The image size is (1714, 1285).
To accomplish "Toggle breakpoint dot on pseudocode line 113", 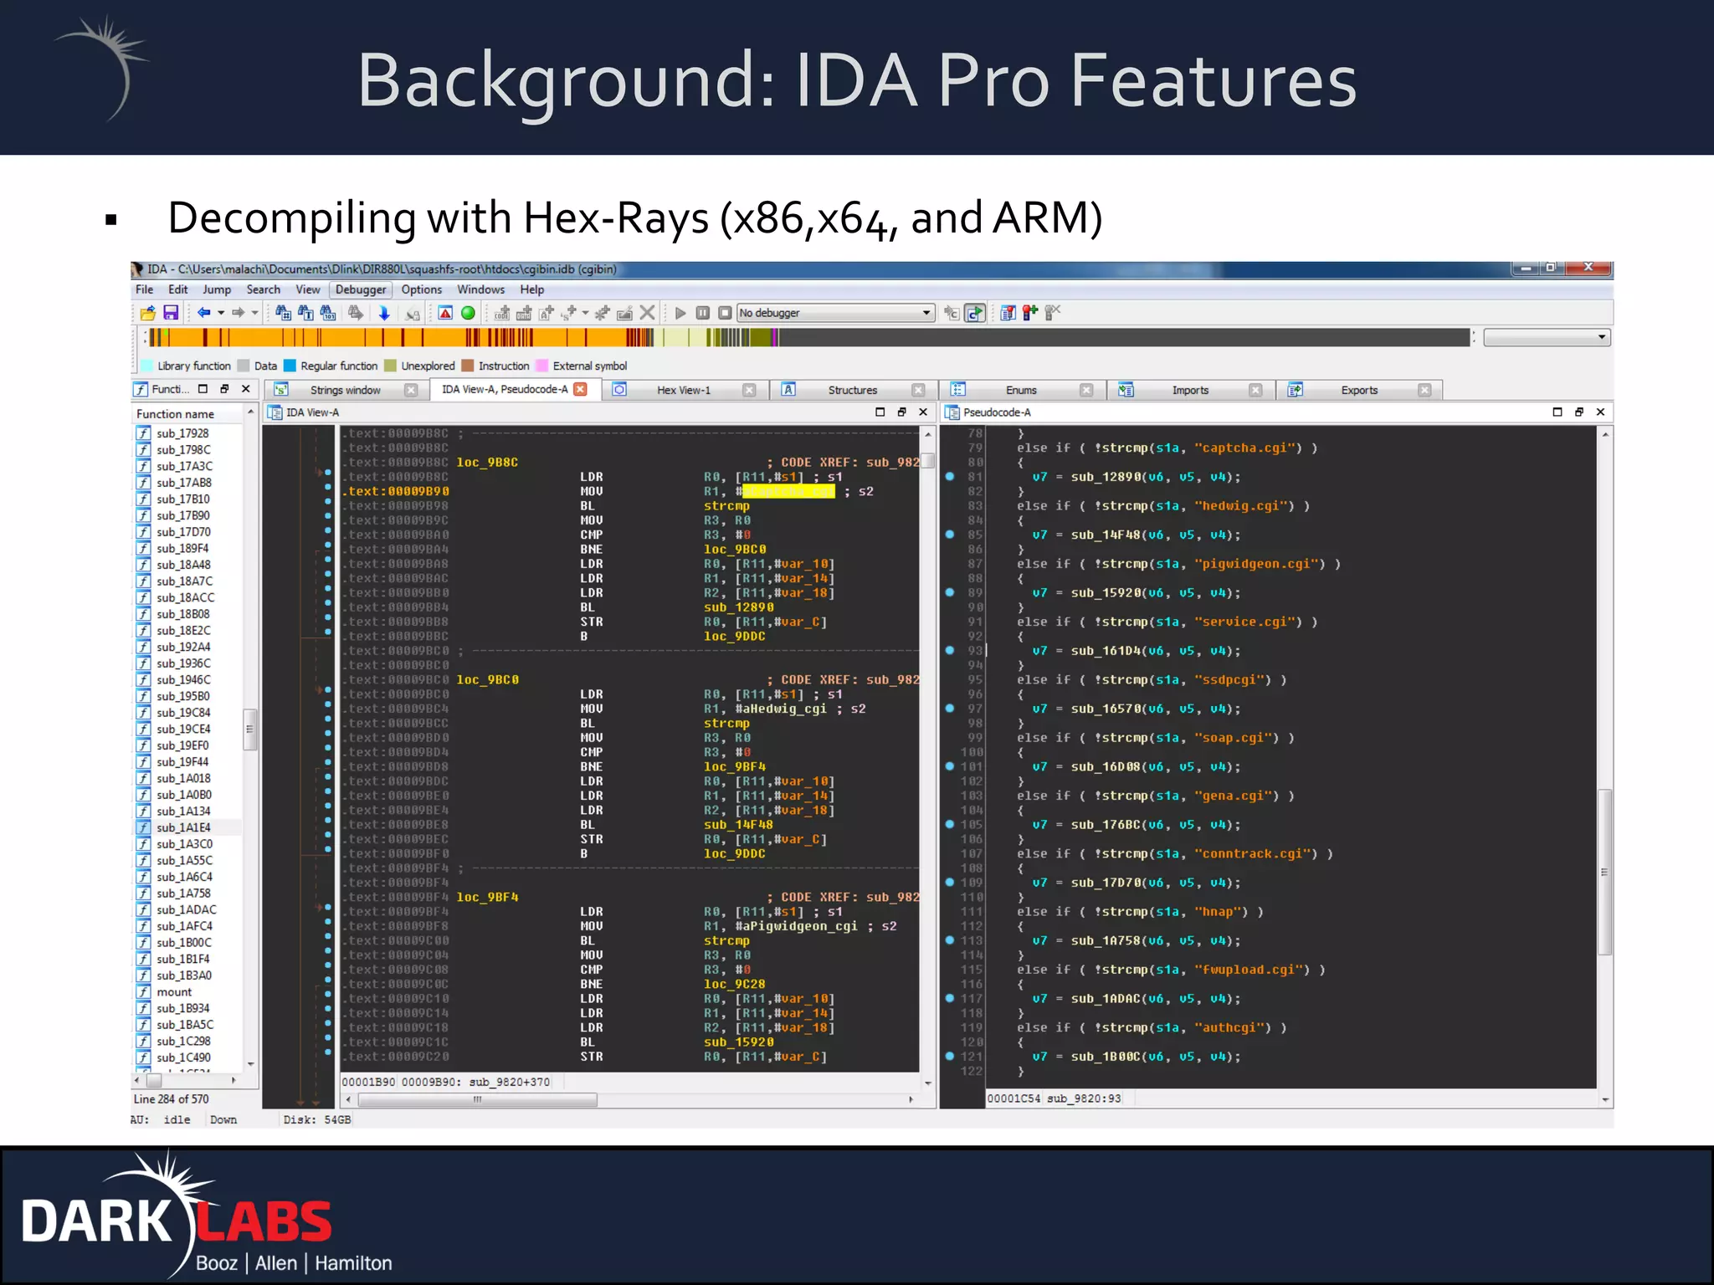I will (x=950, y=940).
